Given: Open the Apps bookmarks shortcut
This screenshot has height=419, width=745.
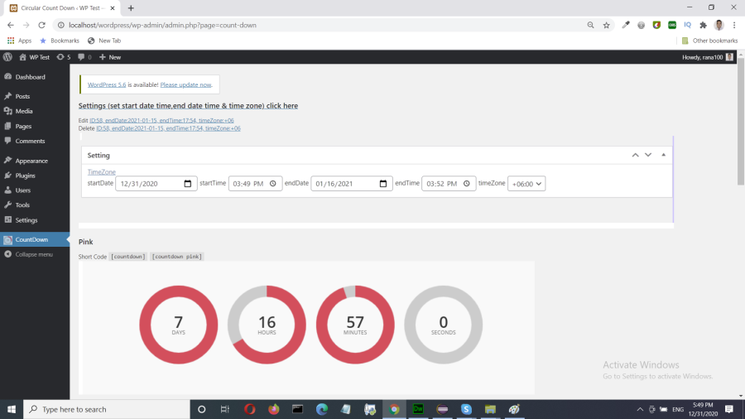Looking at the screenshot, I should [19, 41].
